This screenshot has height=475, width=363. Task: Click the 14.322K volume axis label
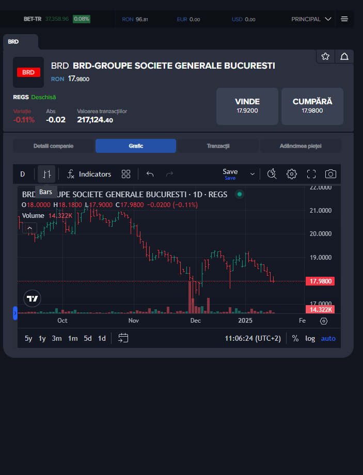(x=320, y=310)
